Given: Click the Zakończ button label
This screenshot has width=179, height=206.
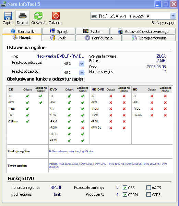Looking at the screenshot, I should tap(56, 23).
